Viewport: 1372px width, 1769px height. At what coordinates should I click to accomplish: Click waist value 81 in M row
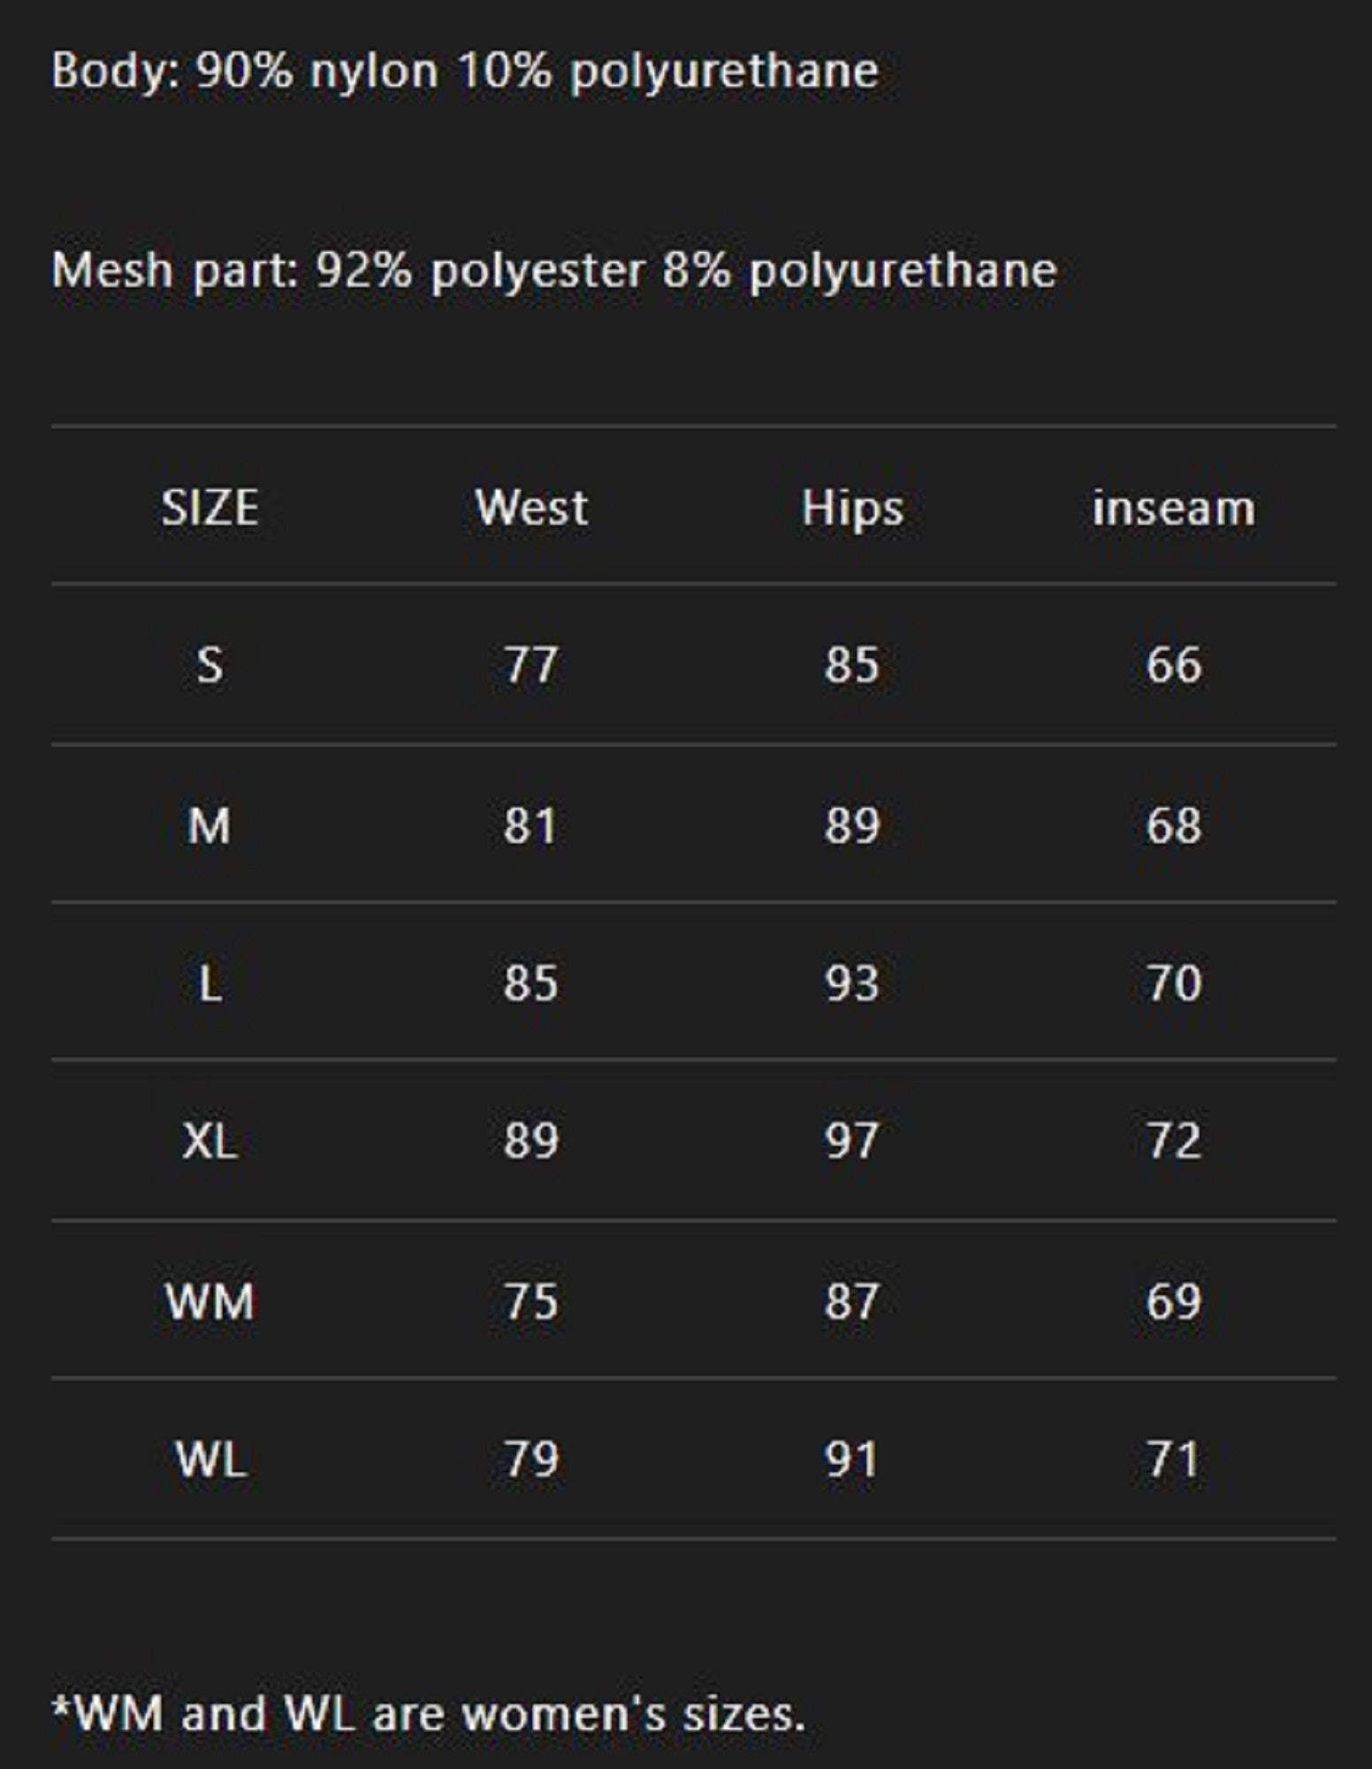click(531, 825)
